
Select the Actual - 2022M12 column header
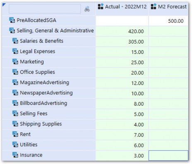tap(122, 9)
